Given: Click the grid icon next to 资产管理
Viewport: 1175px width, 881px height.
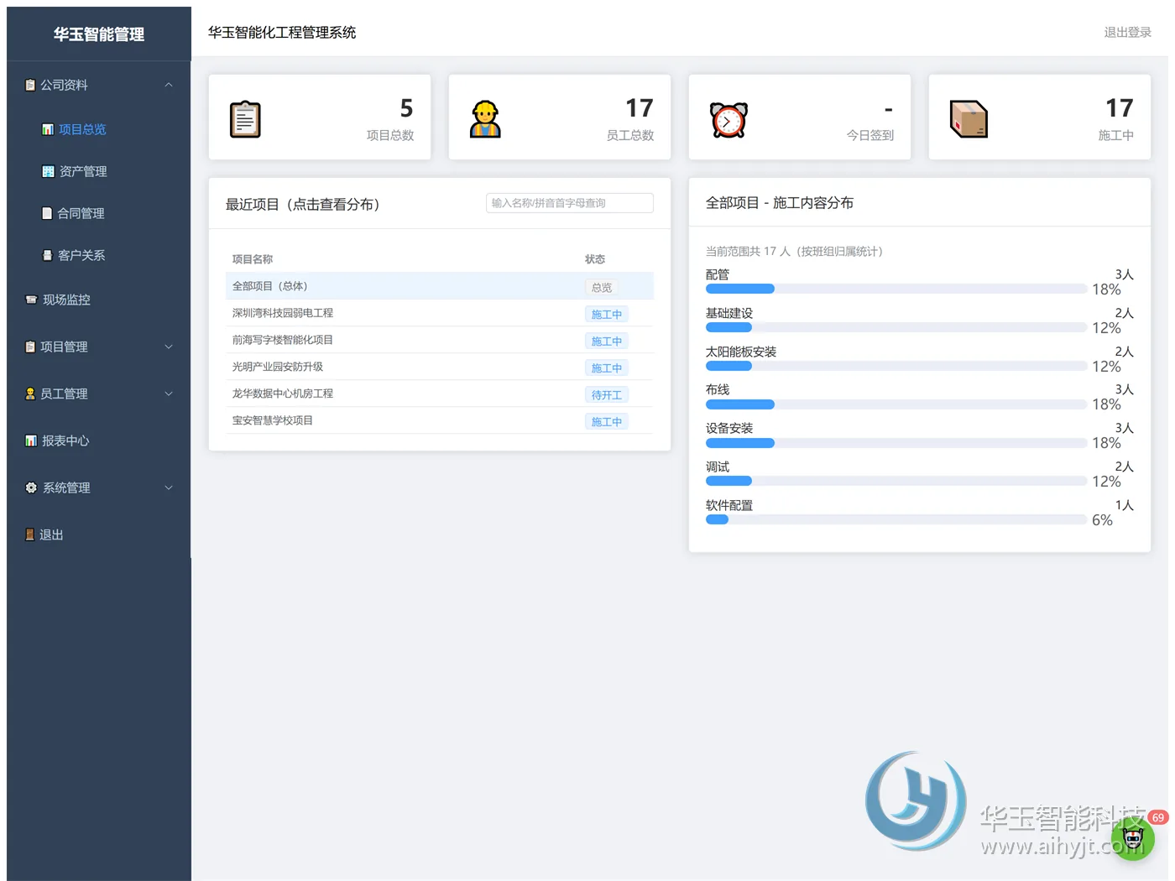Looking at the screenshot, I should [48, 171].
